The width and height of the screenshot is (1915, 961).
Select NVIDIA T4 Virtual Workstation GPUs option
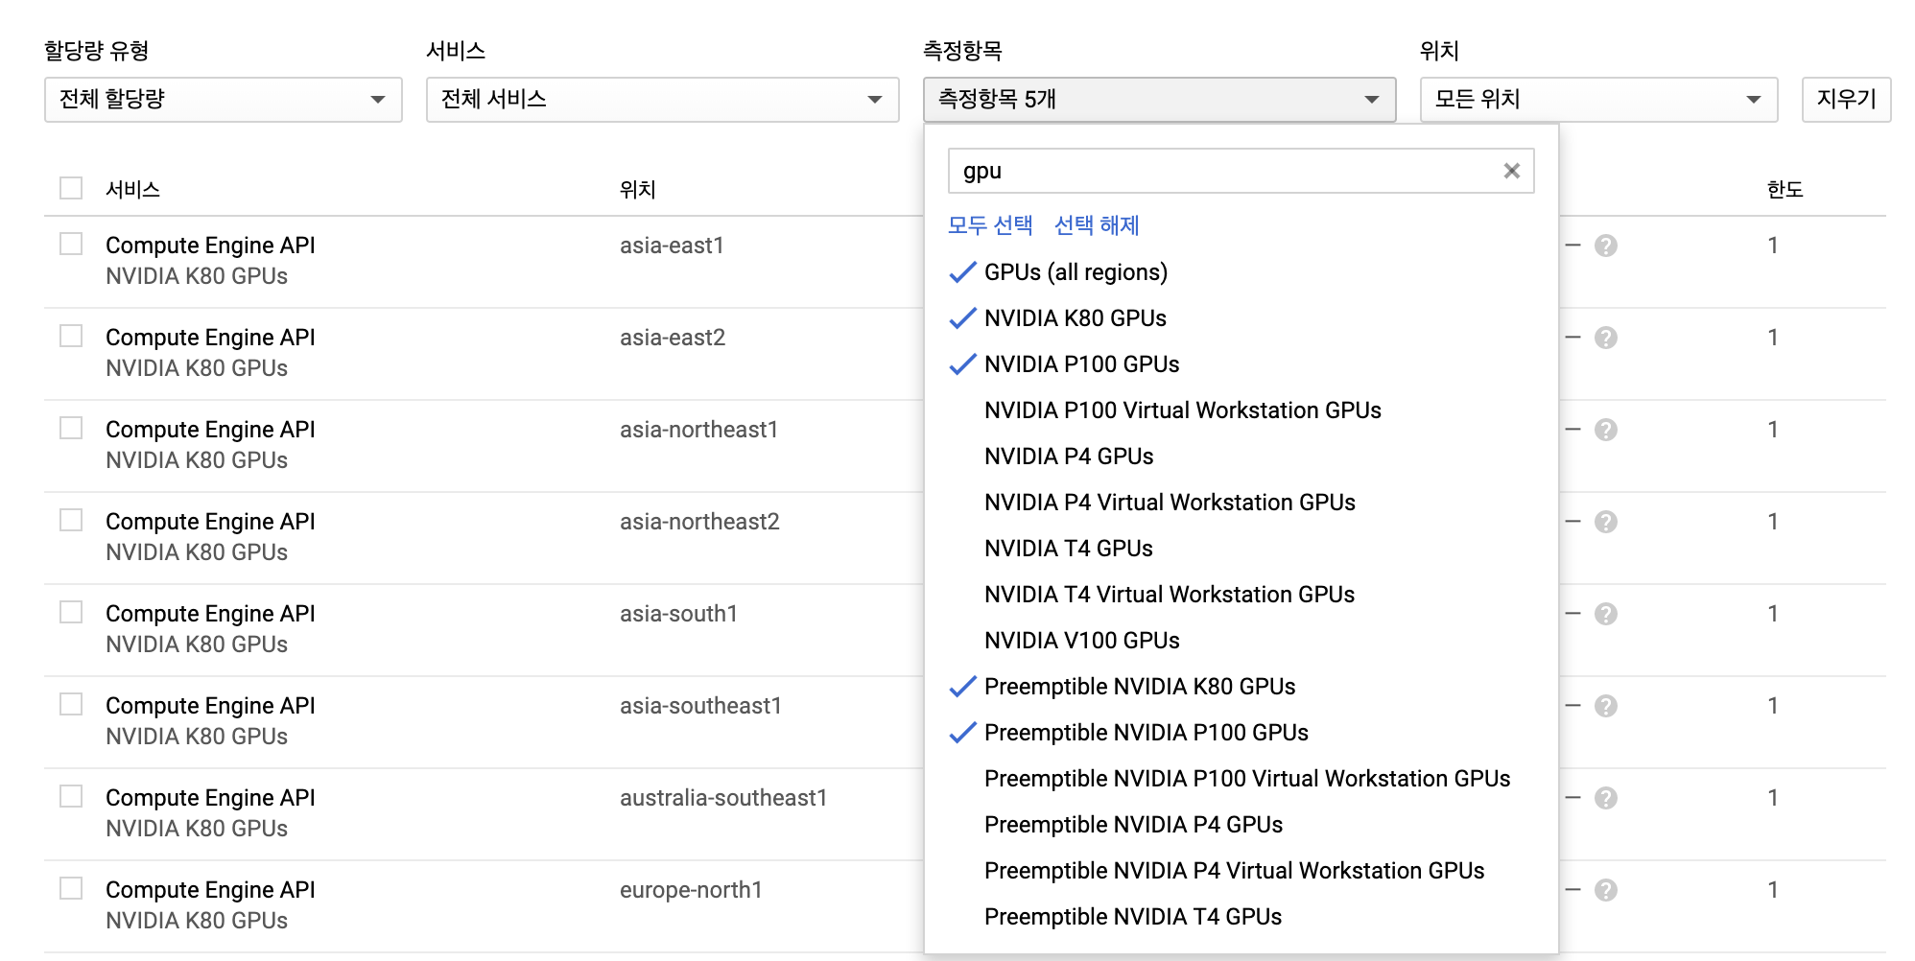[1241, 595]
